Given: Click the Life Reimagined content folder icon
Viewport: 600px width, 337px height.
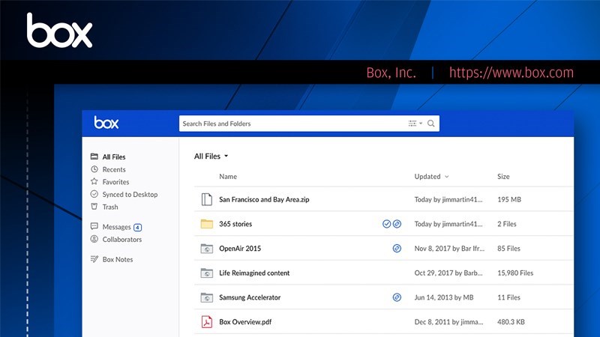Looking at the screenshot, I should click(x=207, y=273).
